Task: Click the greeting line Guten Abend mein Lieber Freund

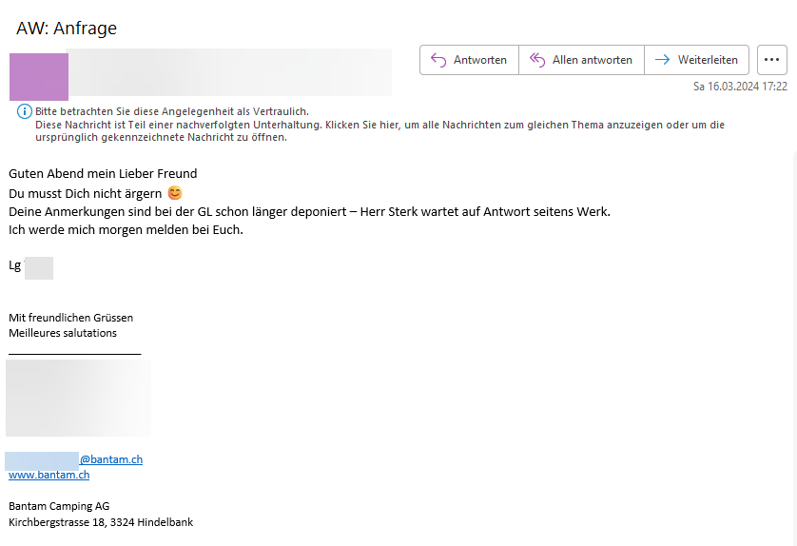Action: click(103, 173)
